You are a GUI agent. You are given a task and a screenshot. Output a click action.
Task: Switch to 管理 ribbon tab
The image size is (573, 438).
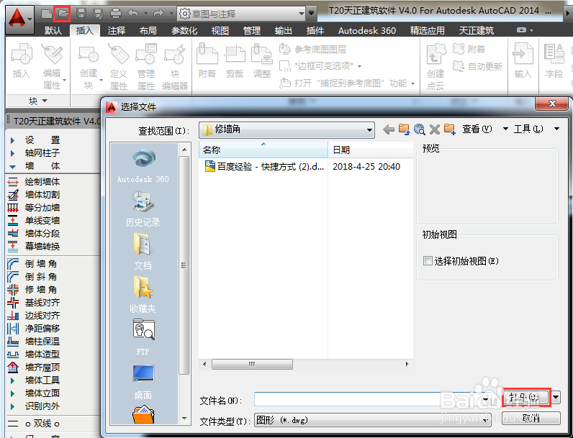click(x=252, y=30)
